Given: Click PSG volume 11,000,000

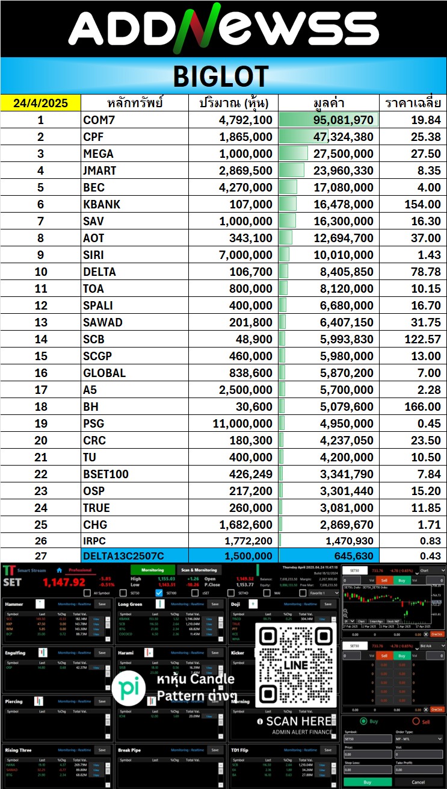Looking at the screenshot, I should click(x=242, y=423).
